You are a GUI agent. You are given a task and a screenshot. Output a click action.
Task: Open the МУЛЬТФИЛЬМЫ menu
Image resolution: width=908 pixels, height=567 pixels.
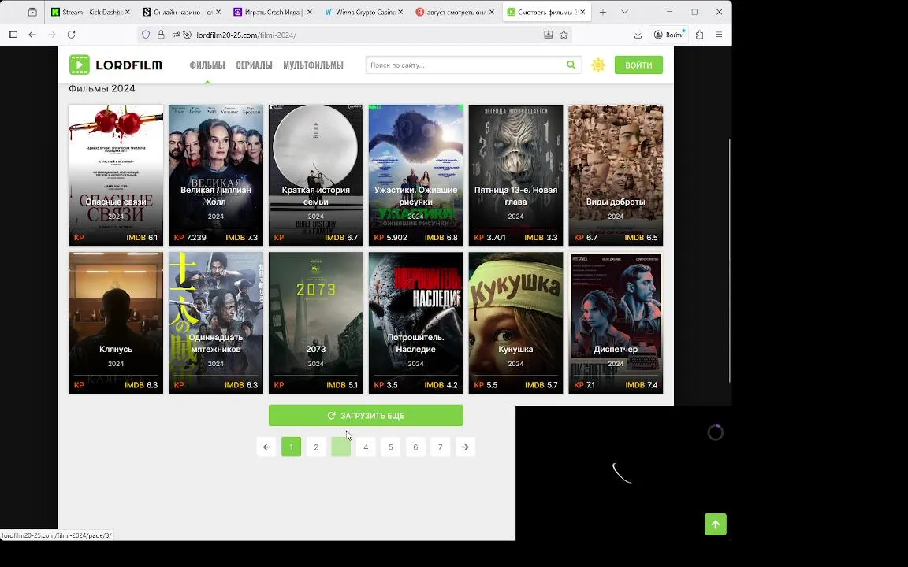pyautogui.click(x=313, y=65)
